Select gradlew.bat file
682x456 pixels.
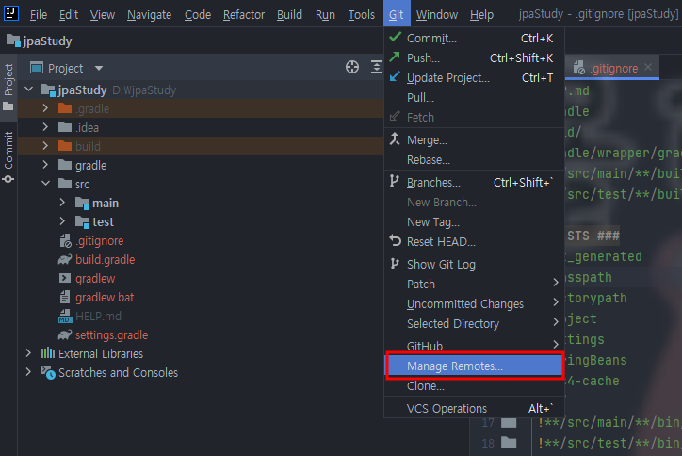pyautogui.click(x=105, y=297)
